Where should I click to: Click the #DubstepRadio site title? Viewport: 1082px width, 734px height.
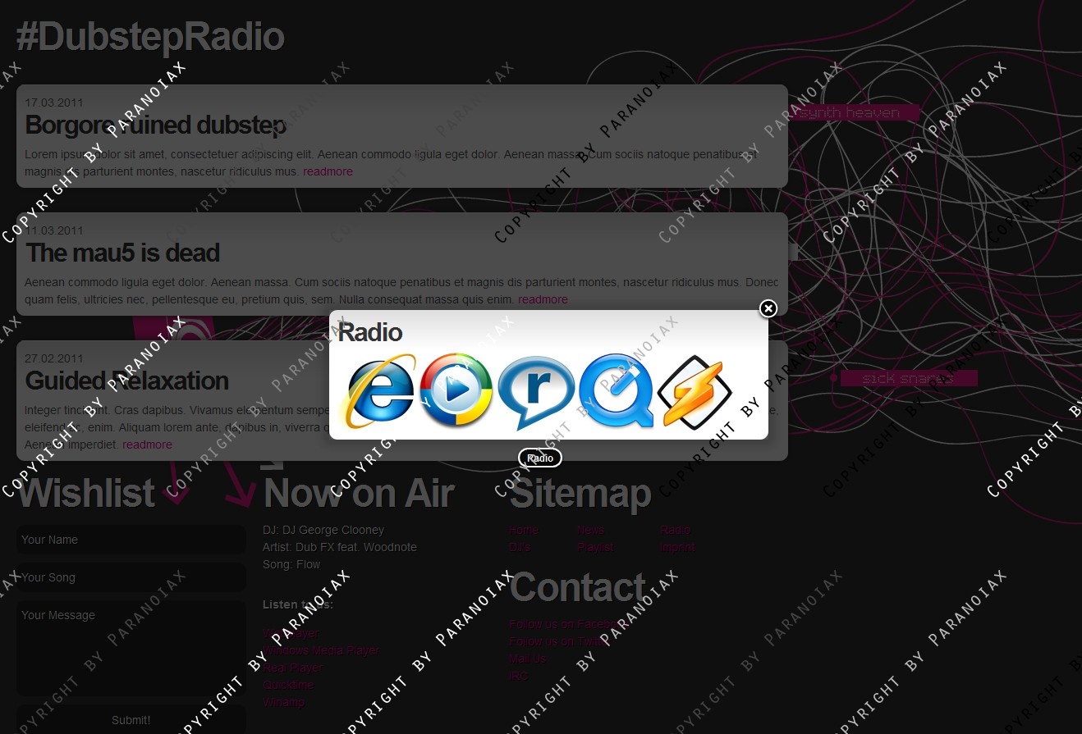[150, 37]
